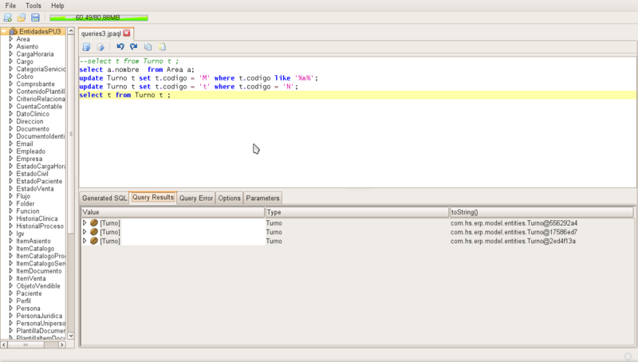
Task: Expand the Cargo entity node
Action: 11,61
